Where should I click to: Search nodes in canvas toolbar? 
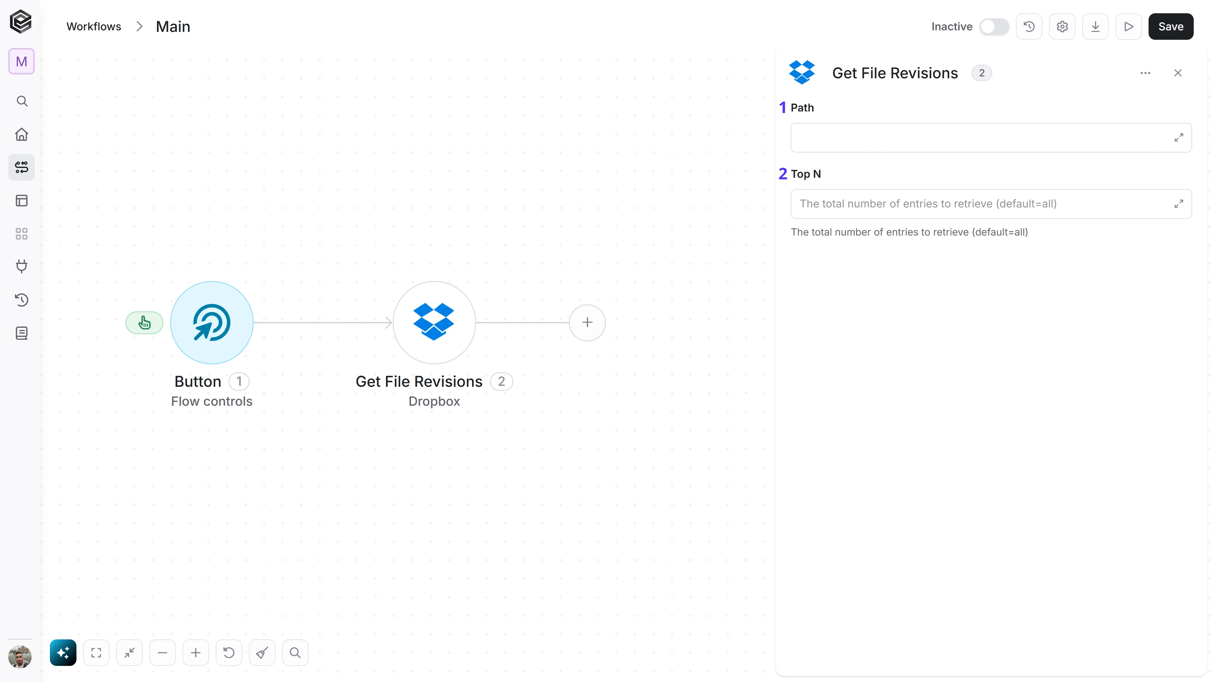295,652
